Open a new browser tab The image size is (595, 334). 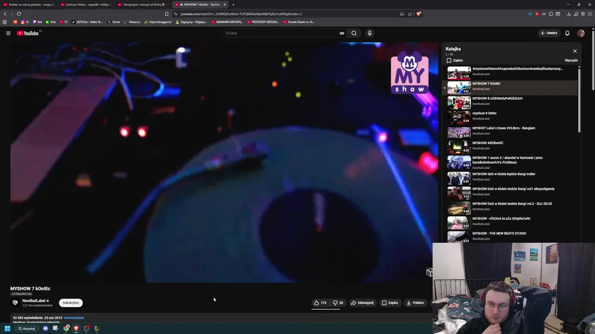tap(233, 5)
